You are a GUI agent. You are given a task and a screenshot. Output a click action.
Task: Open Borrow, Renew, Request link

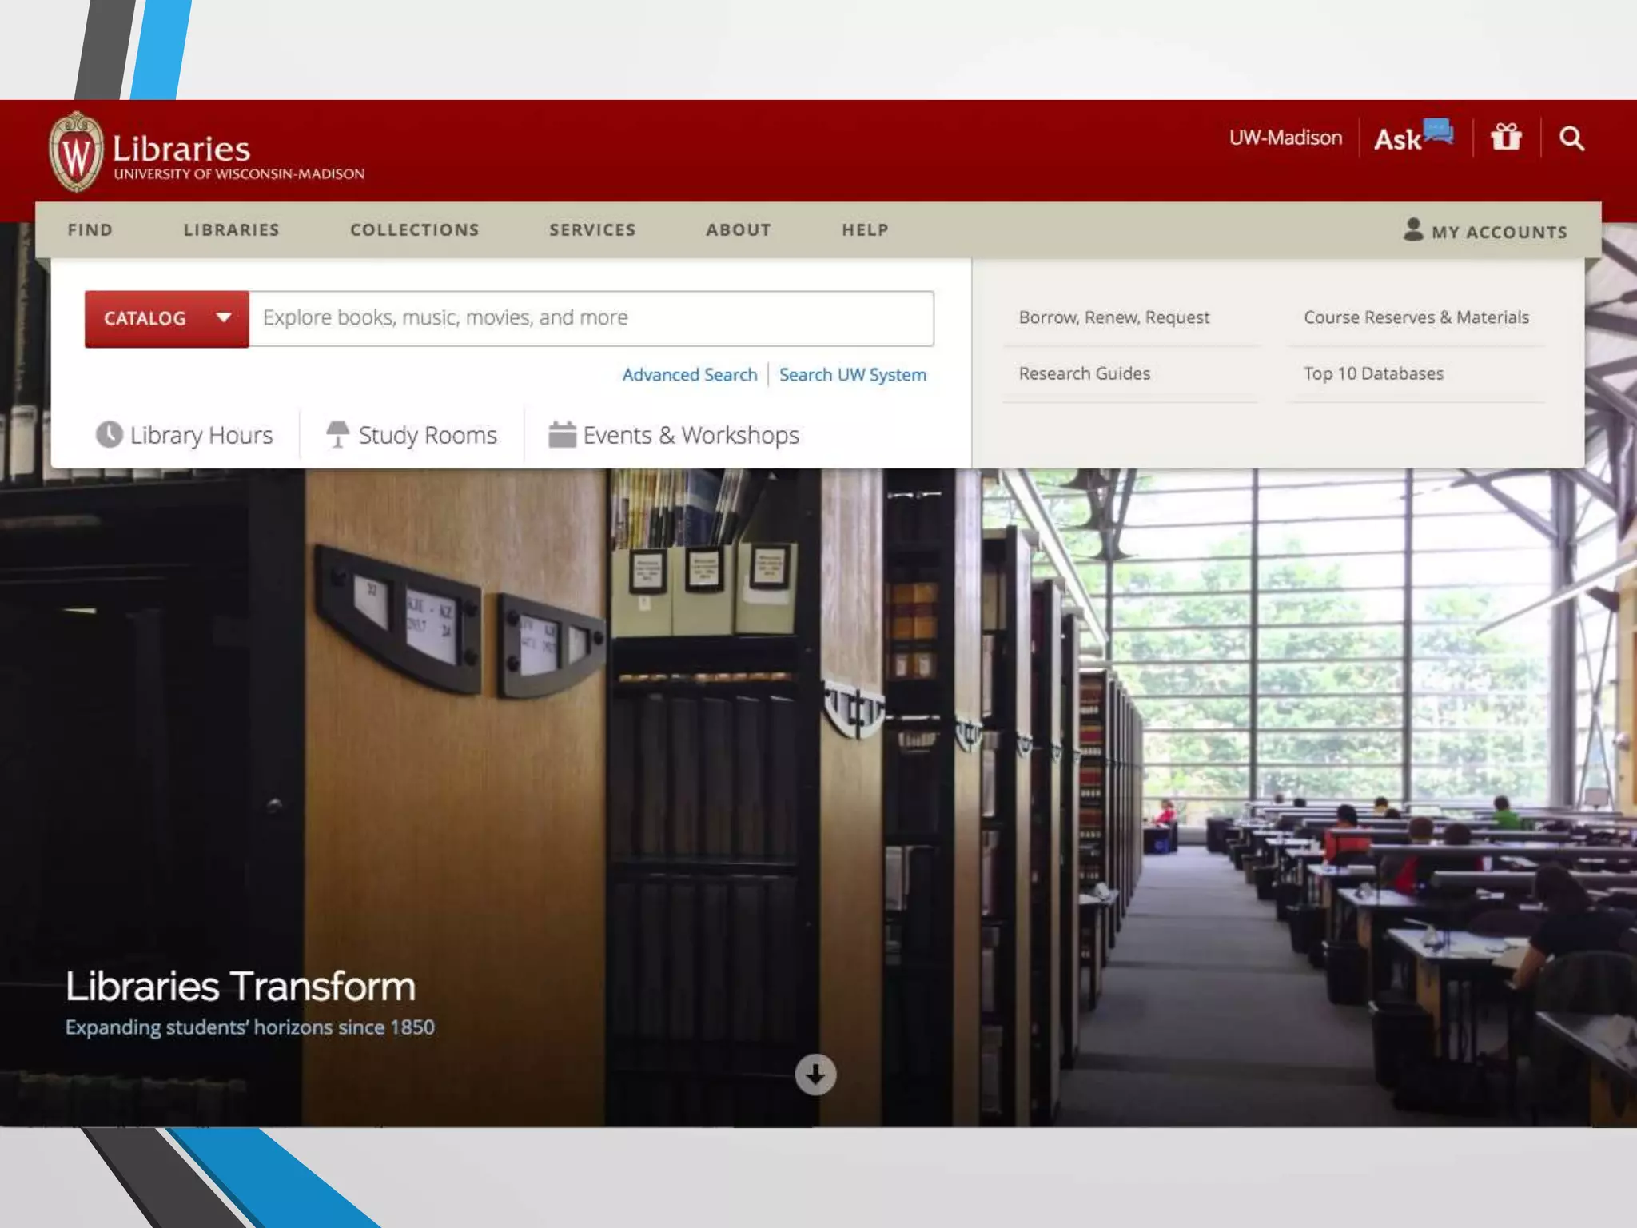tap(1113, 317)
